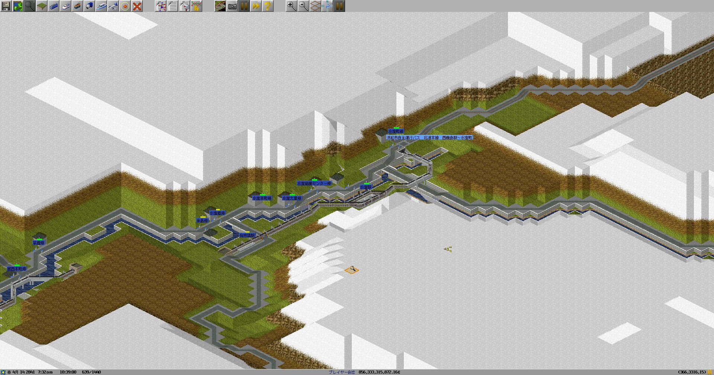
Task: Select the 水窪協働センター停 stop label
Action: pyautogui.click(x=314, y=183)
